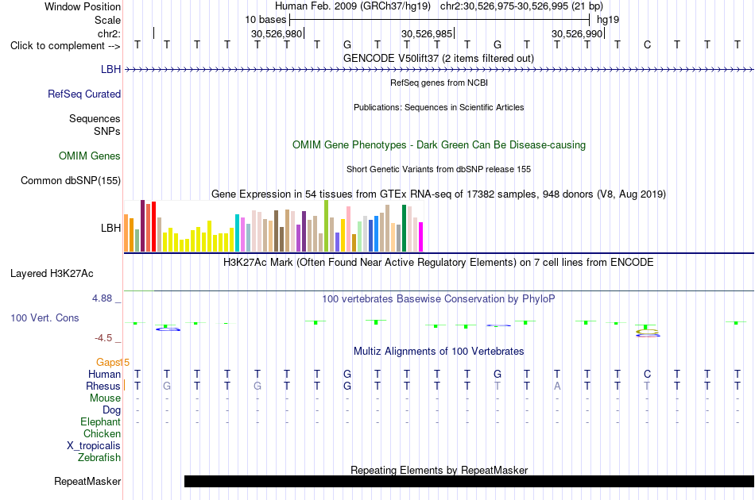Screen dimensions: 755x500
Task: Click the GTEx 'Gene Expression in 54 tissues' title
Action: 439,194
